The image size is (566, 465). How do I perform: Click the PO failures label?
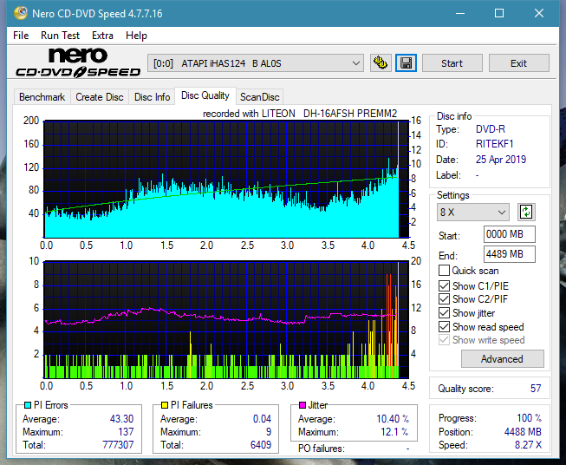322,449
